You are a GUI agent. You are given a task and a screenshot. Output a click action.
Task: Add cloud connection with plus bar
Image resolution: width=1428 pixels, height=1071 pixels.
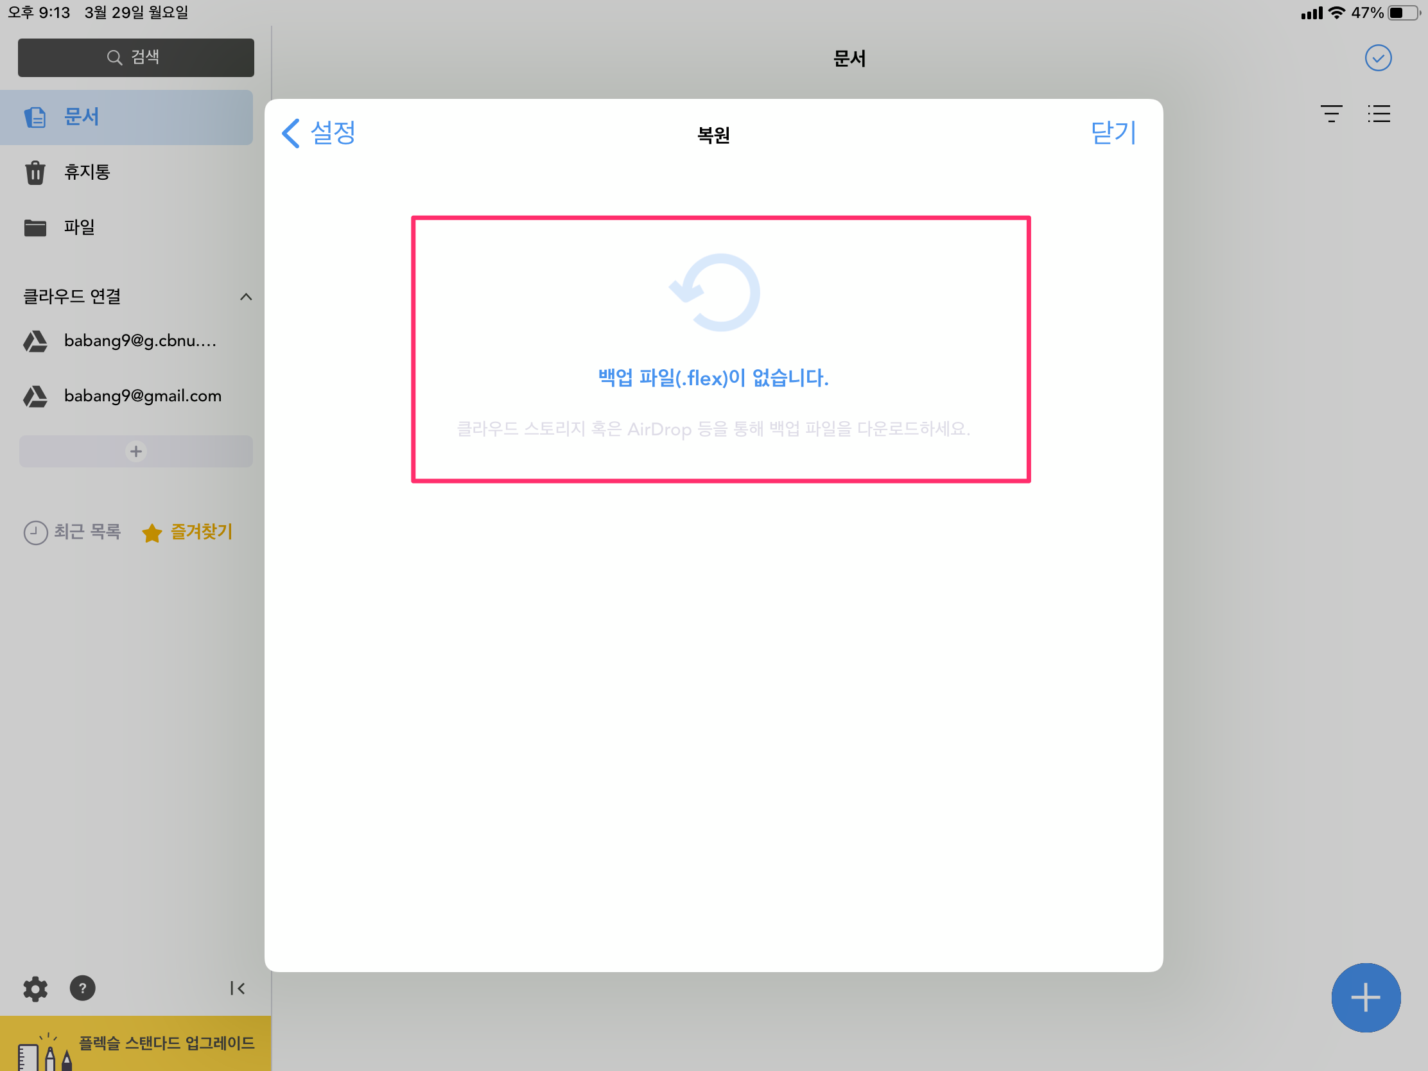coord(135,451)
